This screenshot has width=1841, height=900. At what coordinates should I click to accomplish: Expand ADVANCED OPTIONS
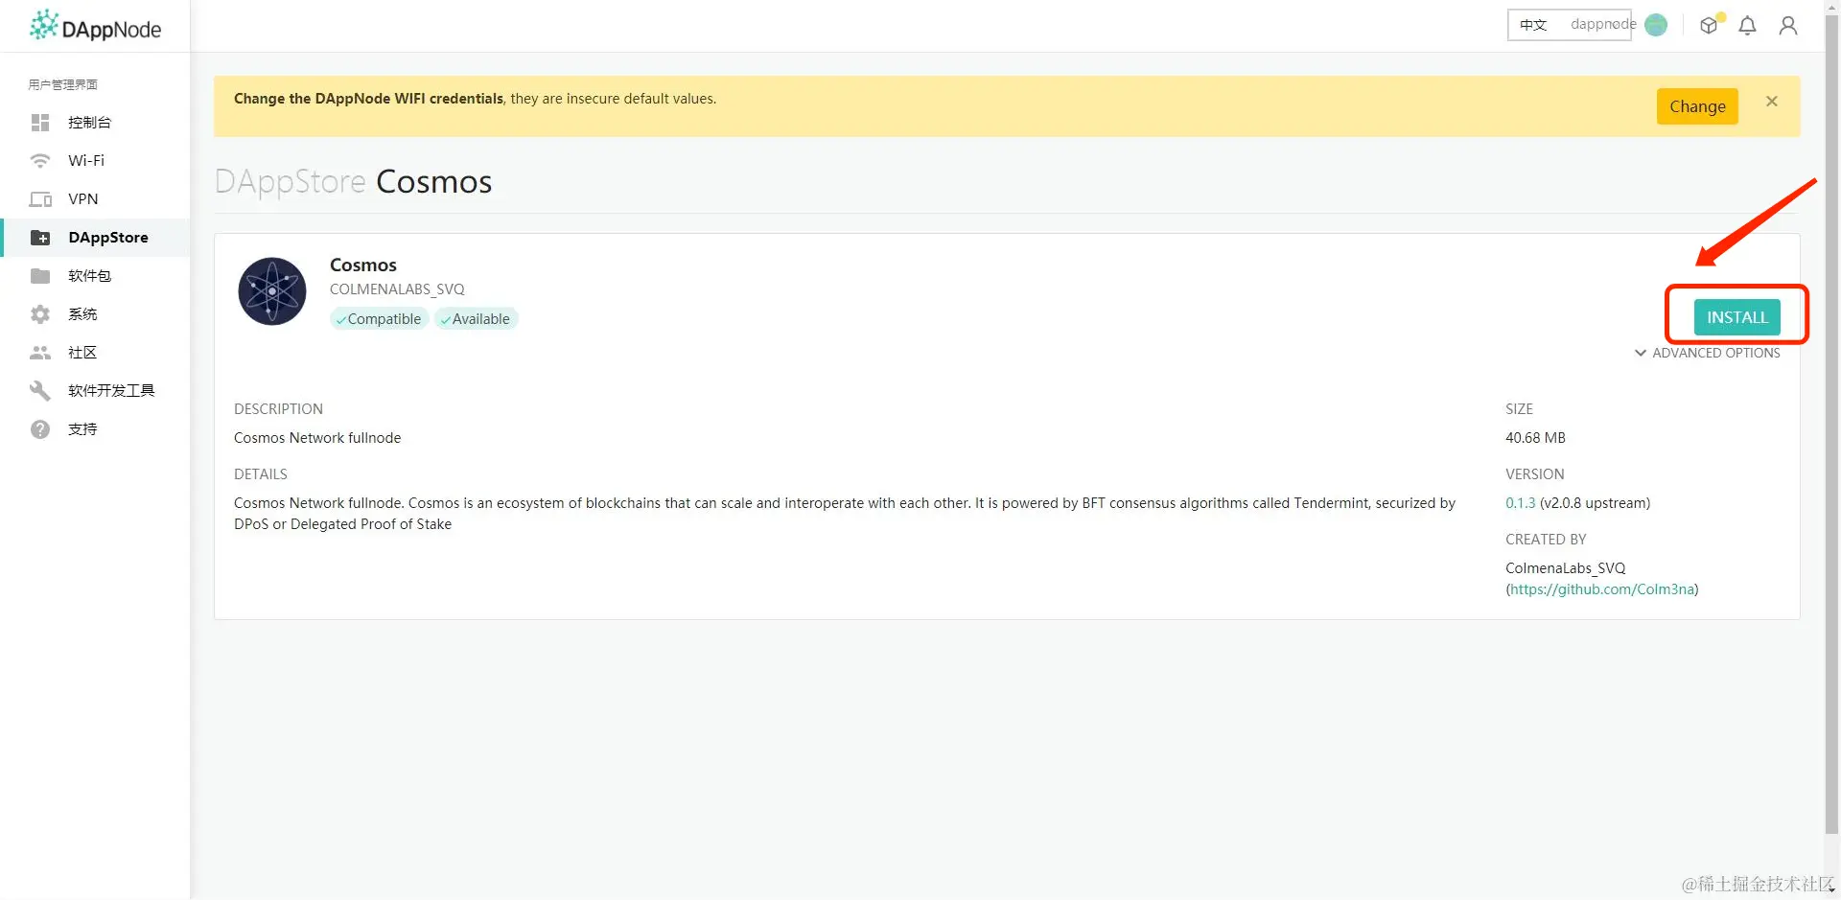[x=1708, y=353]
